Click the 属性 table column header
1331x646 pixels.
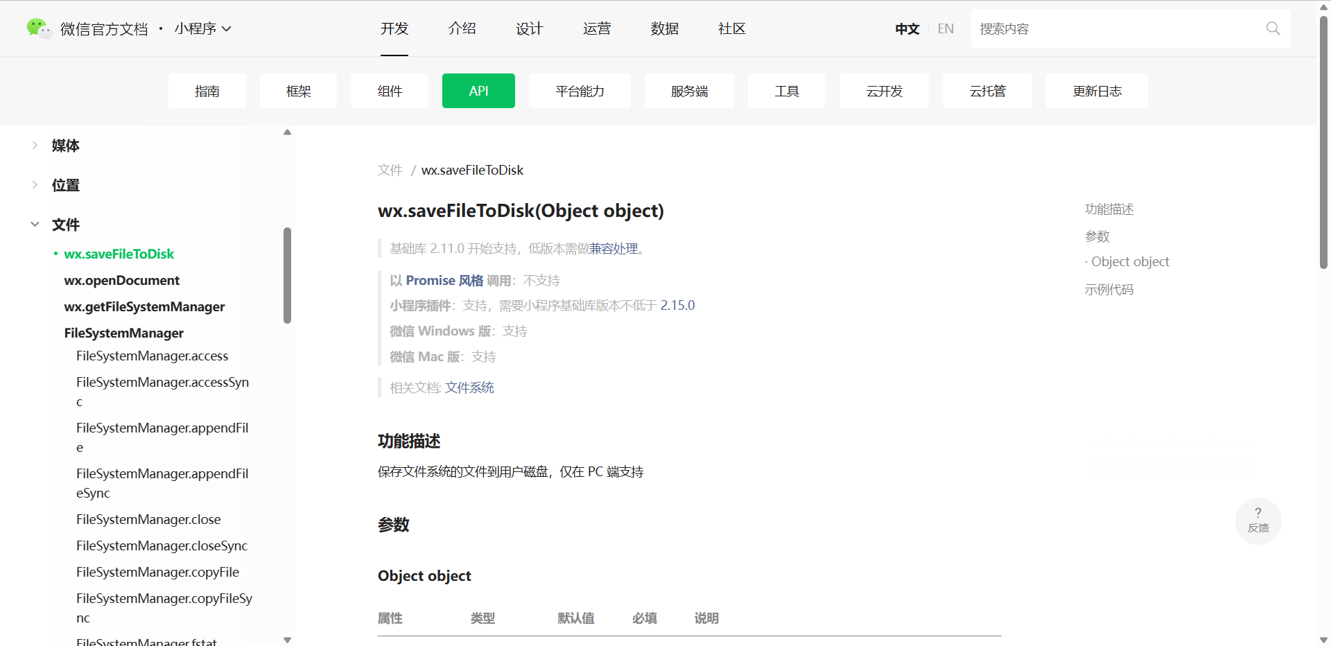pos(390,618)
